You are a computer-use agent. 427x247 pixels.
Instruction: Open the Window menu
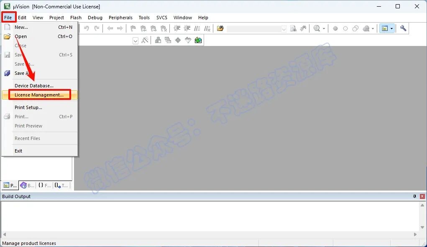point(183,18)
